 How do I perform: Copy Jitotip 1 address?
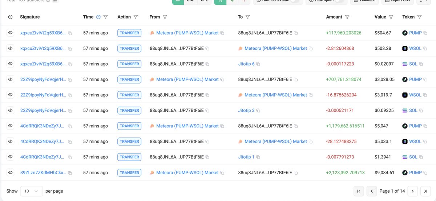tap(258, 157)
